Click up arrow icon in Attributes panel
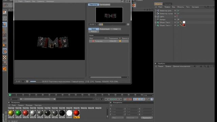217x122 pixels. click(x=201, y=66)
